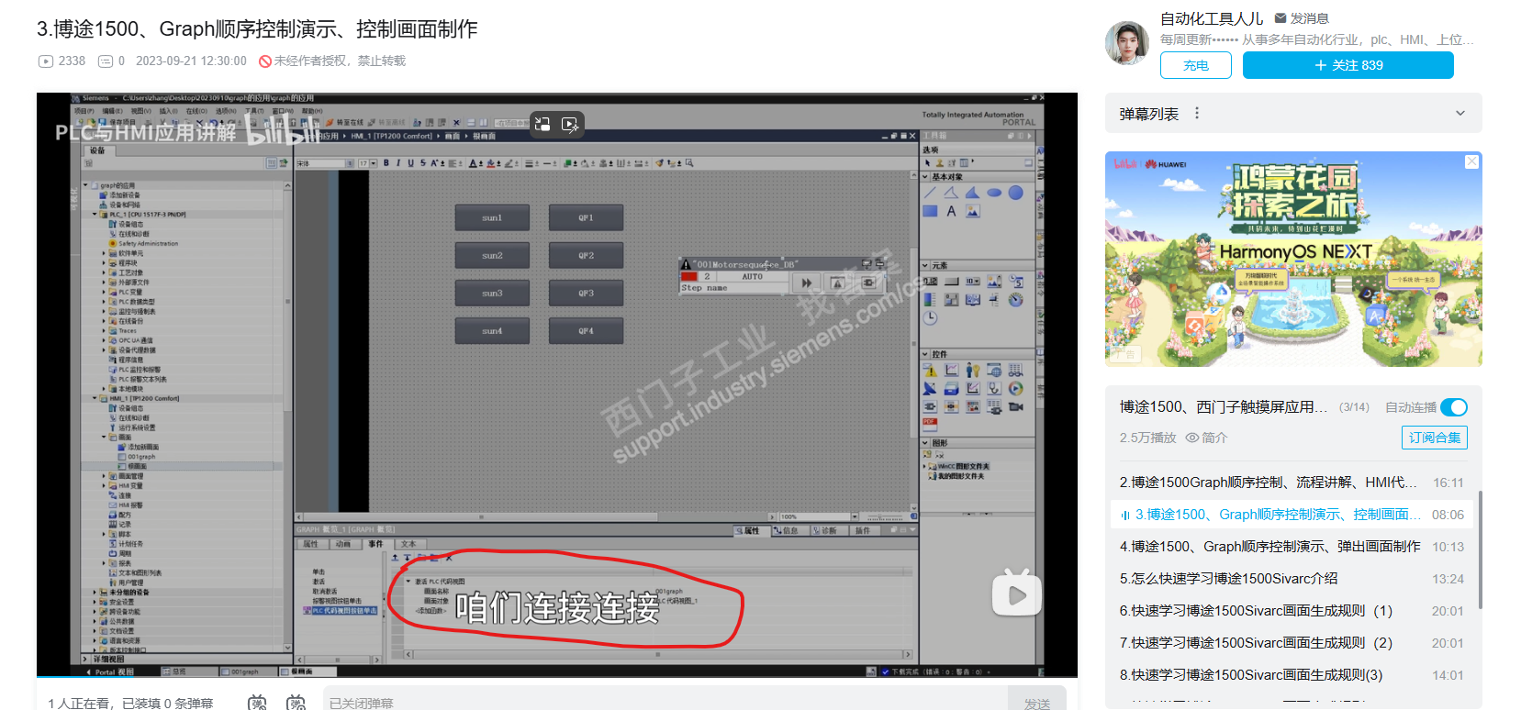The width and height of the screenshot is (1521, 710).
Task: Click the sun3 button on HMI screen
Action: pos(492,293)
